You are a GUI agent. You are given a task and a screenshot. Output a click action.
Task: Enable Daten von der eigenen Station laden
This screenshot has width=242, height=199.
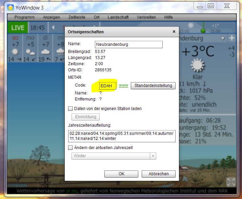click(70, 109)
